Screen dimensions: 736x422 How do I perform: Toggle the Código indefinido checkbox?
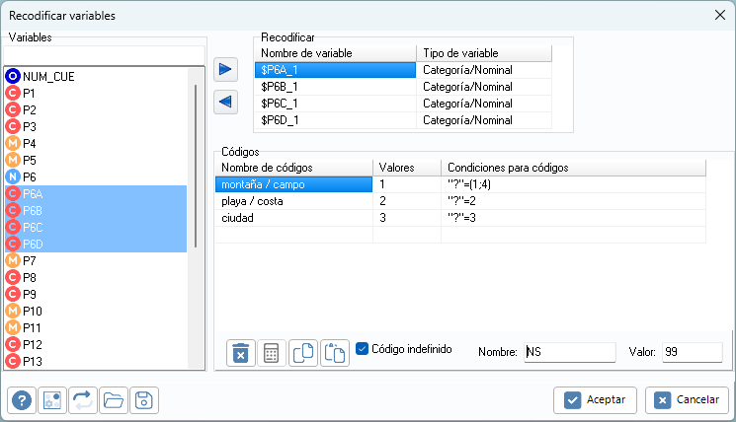click(362, 348)
